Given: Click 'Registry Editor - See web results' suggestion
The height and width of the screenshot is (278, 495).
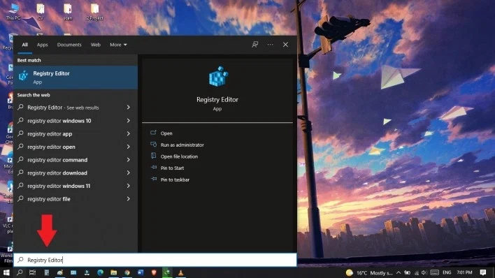Looking at the screenshot, I should click(x=63, y=108).
